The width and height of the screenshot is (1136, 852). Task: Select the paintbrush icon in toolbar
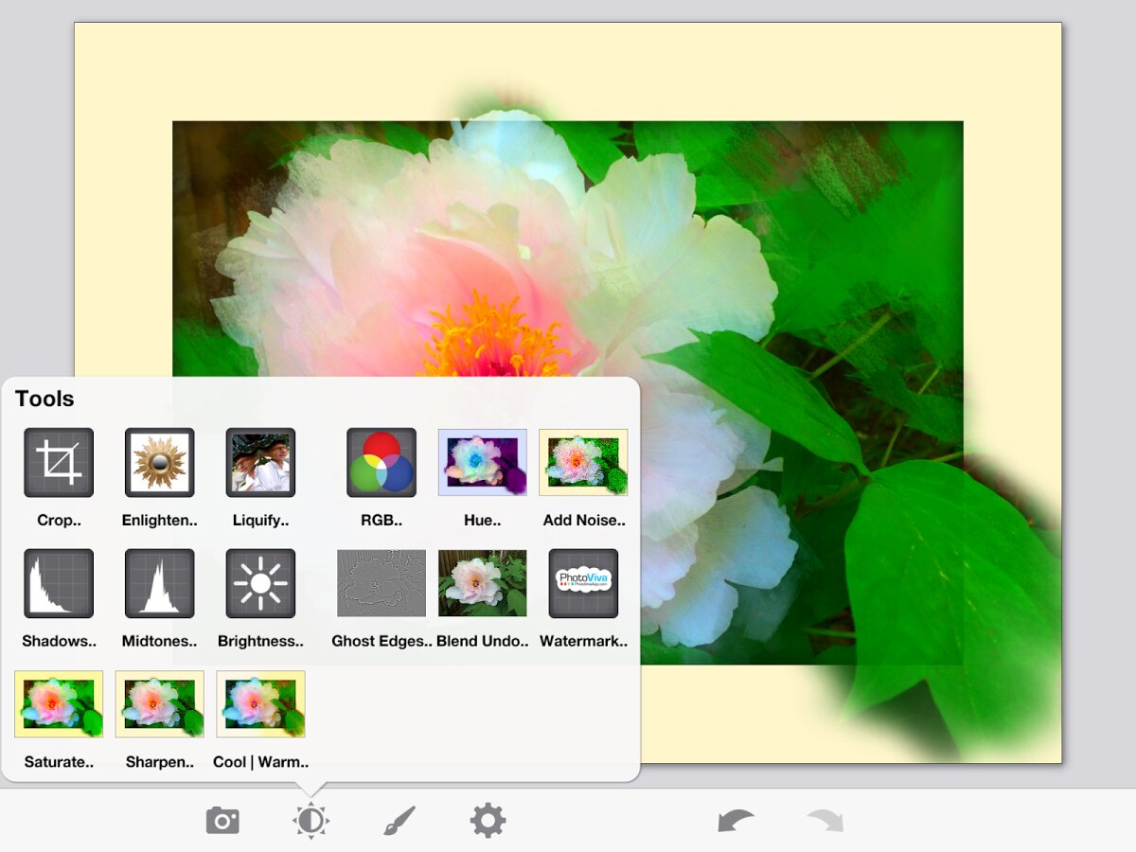click(399, 821)
